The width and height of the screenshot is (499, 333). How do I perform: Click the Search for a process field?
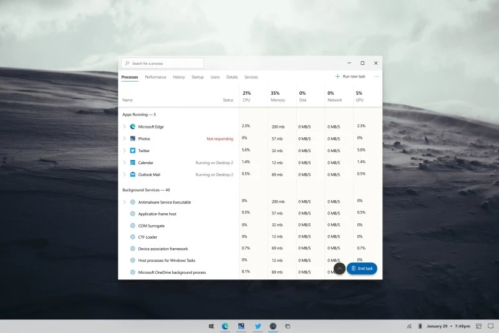(162, 63)
